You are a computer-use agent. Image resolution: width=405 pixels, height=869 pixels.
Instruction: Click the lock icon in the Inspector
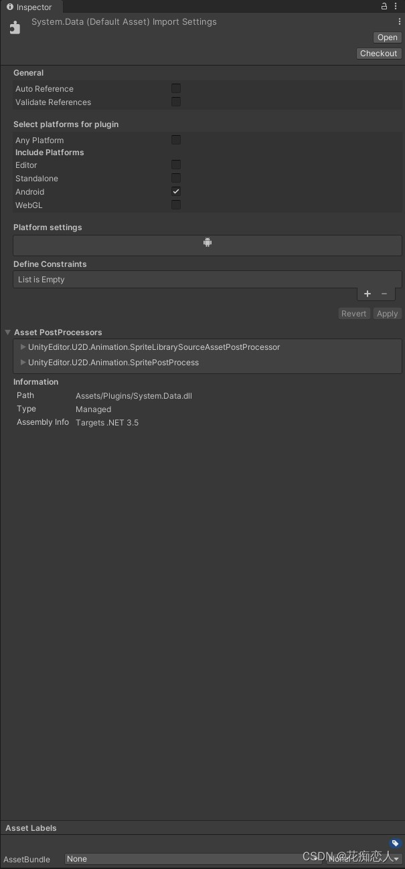click(x=384, y=6)
